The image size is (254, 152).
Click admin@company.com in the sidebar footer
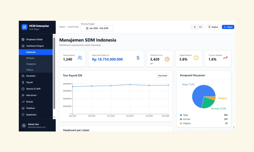[37, 127]
